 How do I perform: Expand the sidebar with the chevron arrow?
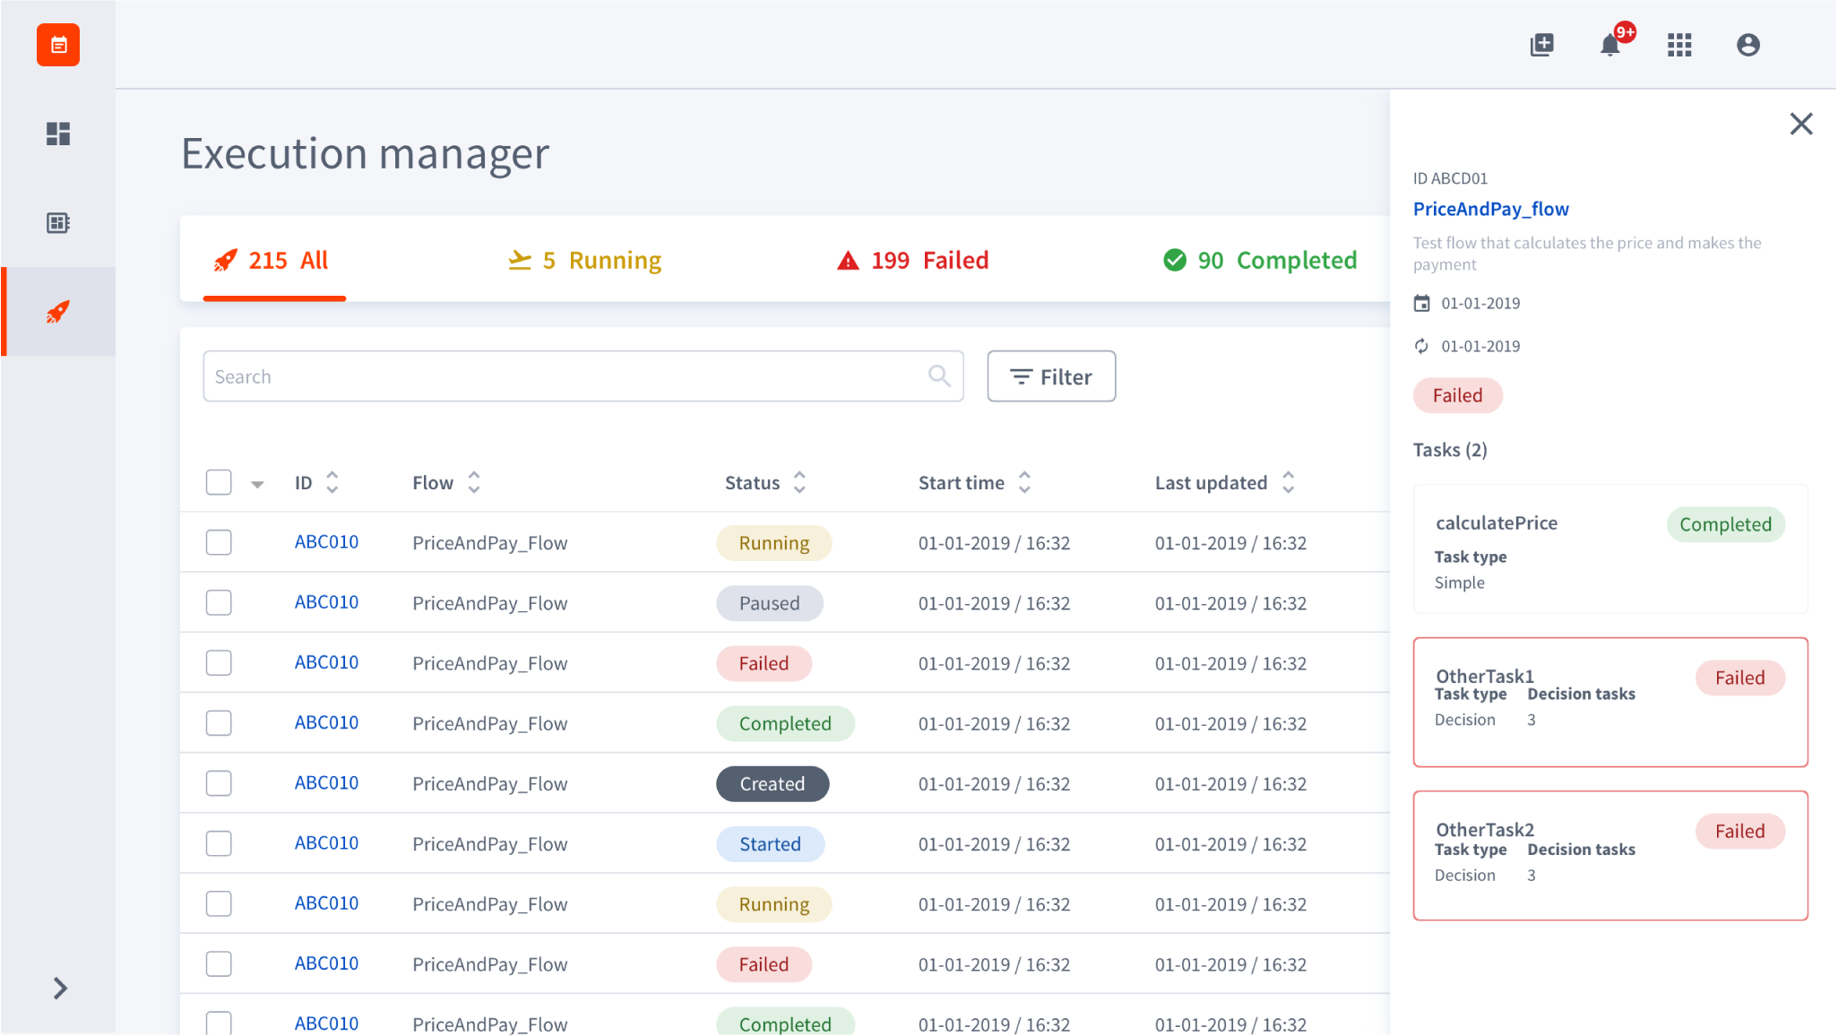60,988
